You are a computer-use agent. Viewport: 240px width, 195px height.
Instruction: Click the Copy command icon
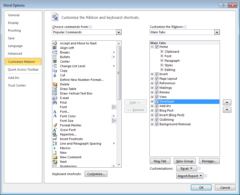55,71
